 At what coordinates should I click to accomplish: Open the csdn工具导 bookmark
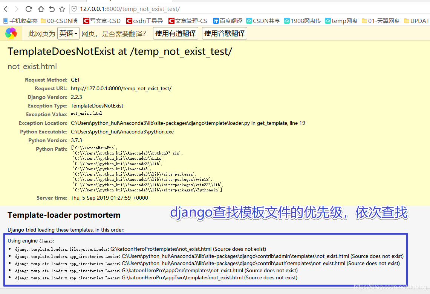[144, 21]
